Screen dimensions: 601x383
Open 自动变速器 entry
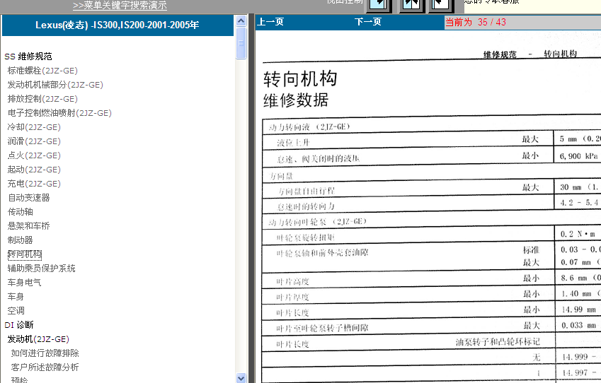pyautogui.click(x=29, y=198)
